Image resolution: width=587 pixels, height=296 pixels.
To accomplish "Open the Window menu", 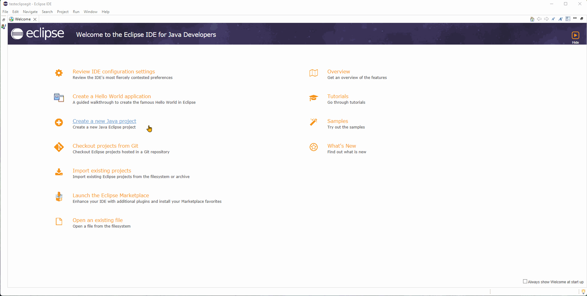I will coord(91,12).
